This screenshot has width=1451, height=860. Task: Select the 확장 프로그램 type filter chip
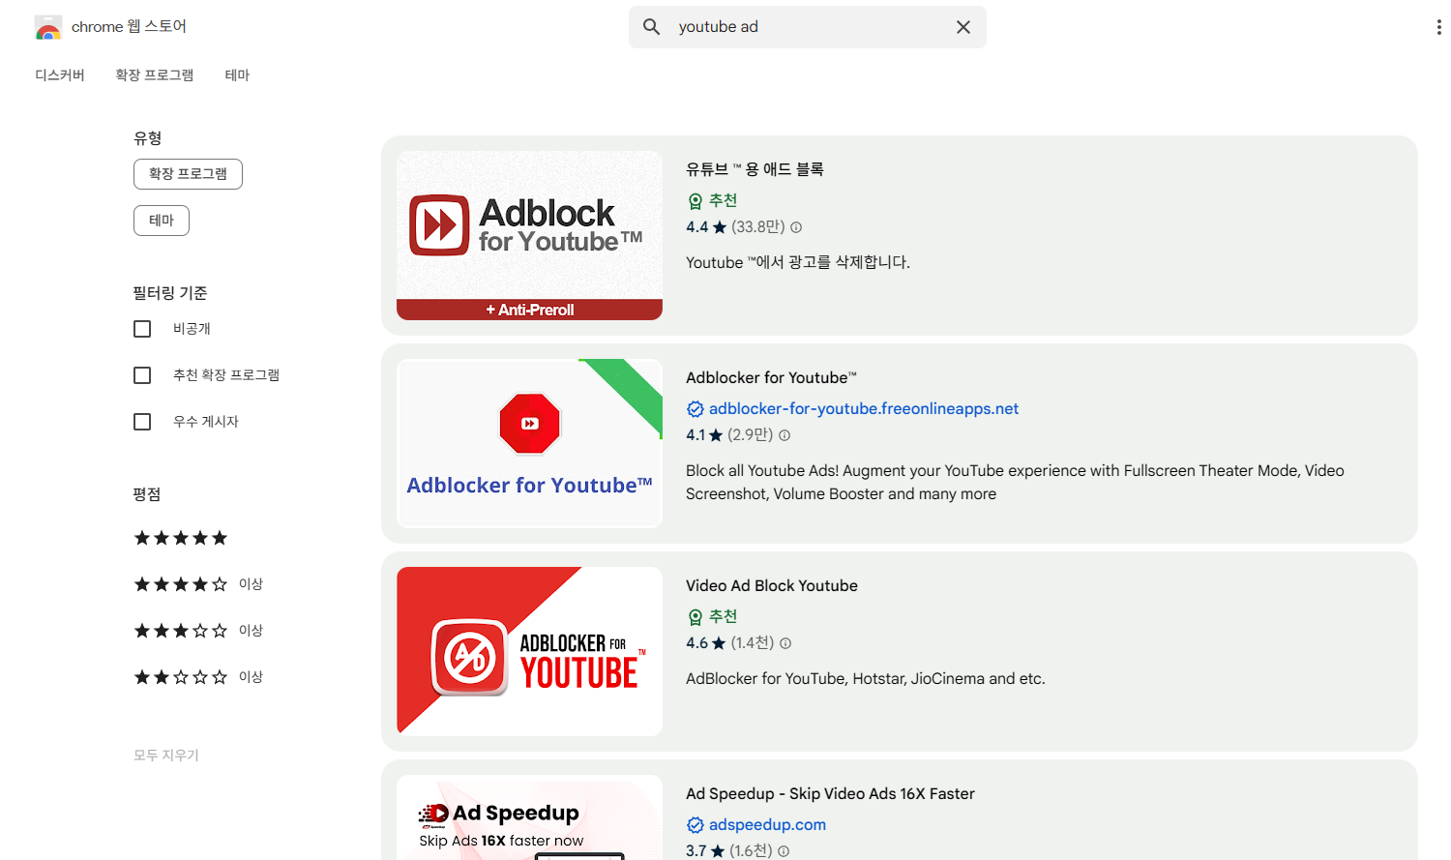click(x=188, y=174)
